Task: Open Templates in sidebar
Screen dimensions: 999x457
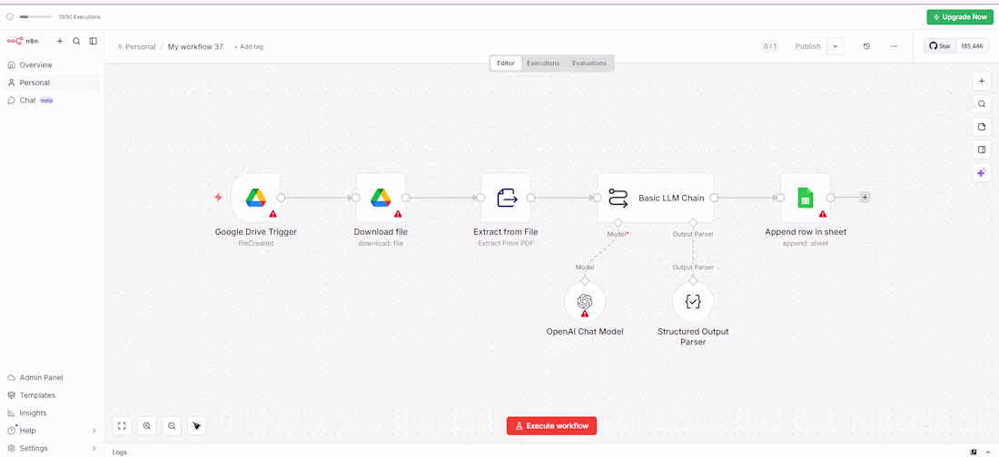Action: click(51, 395)
